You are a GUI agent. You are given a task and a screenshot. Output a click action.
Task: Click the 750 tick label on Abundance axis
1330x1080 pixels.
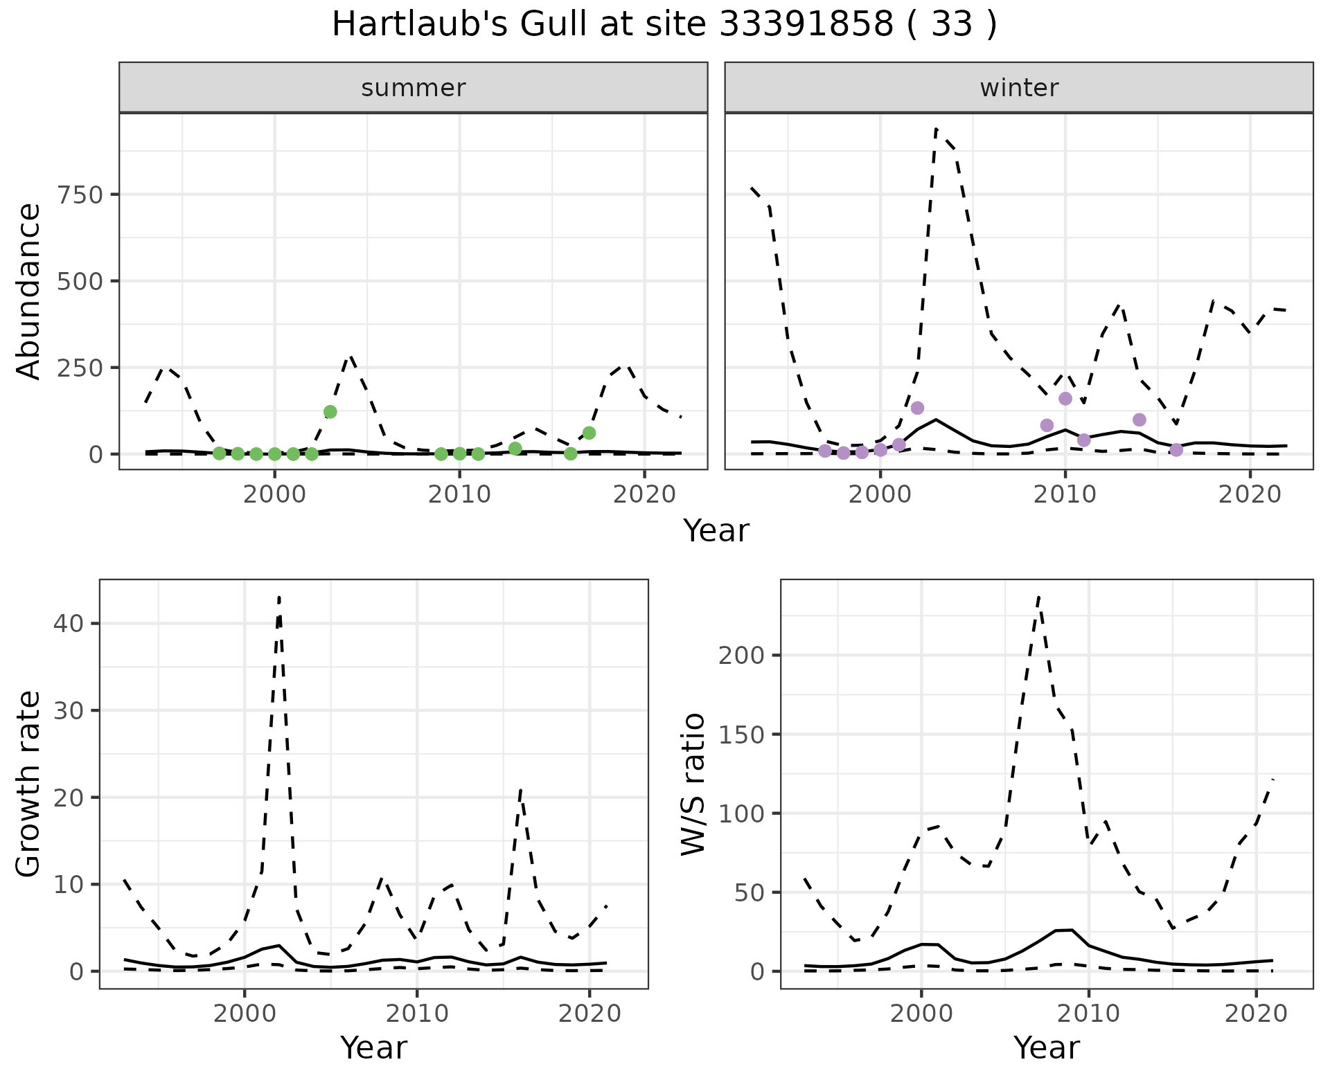pyautogui.click(x=80, y=195)
